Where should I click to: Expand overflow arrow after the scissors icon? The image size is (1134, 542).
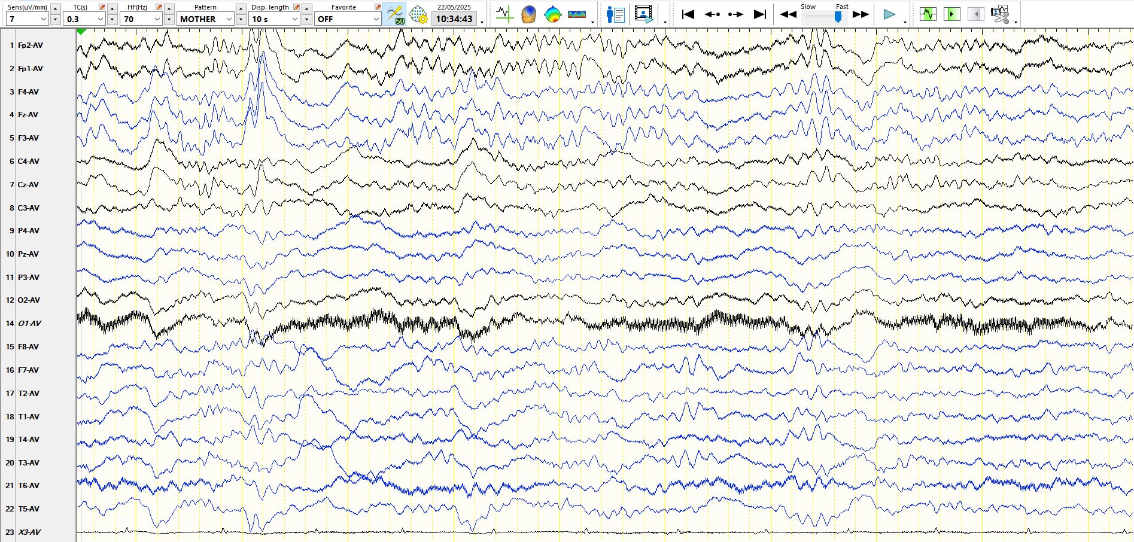(1016, 22)
